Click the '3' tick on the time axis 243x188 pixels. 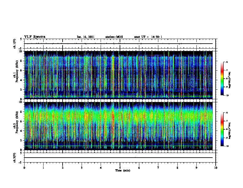tap(82, 168)
